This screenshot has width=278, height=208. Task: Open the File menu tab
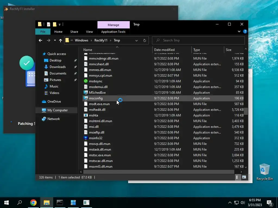[43, 32]
